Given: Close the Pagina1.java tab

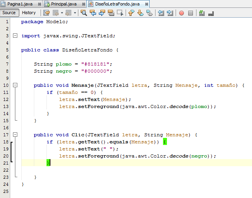Looking at the screenshot, I should point(39,4).
